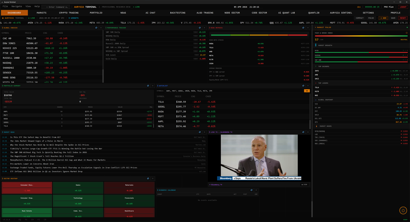The image size is (410, 222).
Task: Toggle the CM asset class filter
Action: [33, 220]
